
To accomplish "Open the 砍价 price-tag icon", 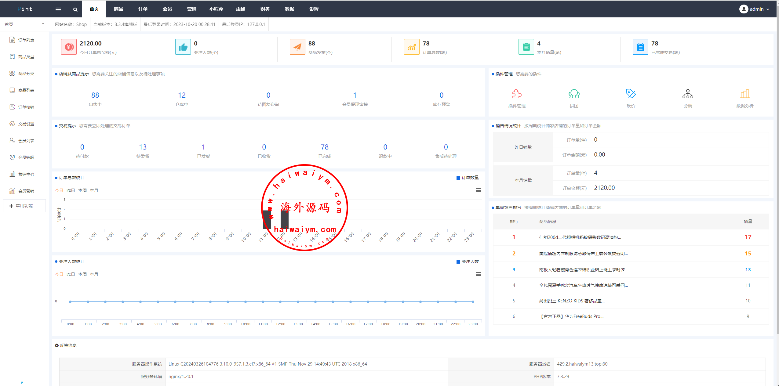I will pos(631,94).
